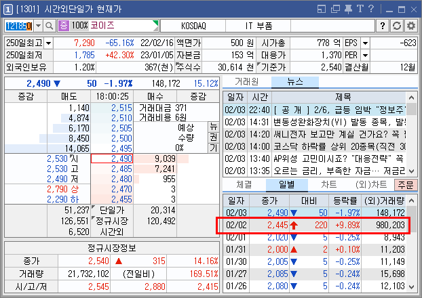Select the bid price 2,485
Viewport: 422px width, 298px height.
tap(112, 169)
